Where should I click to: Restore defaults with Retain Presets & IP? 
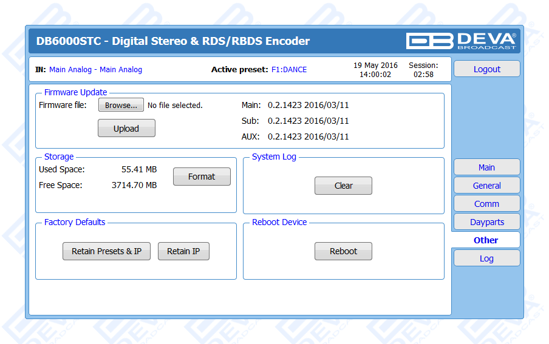[106, 251]
